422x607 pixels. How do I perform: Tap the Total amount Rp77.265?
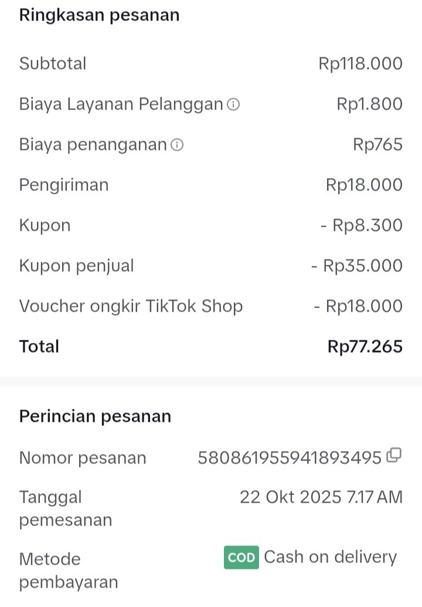(x=365, y=347)
